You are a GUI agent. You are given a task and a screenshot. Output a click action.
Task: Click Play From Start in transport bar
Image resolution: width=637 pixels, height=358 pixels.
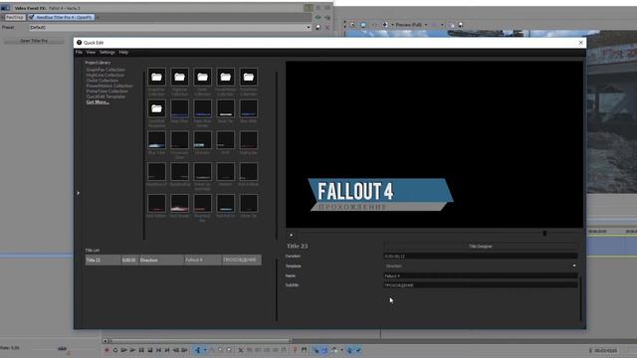click(123, 350)
